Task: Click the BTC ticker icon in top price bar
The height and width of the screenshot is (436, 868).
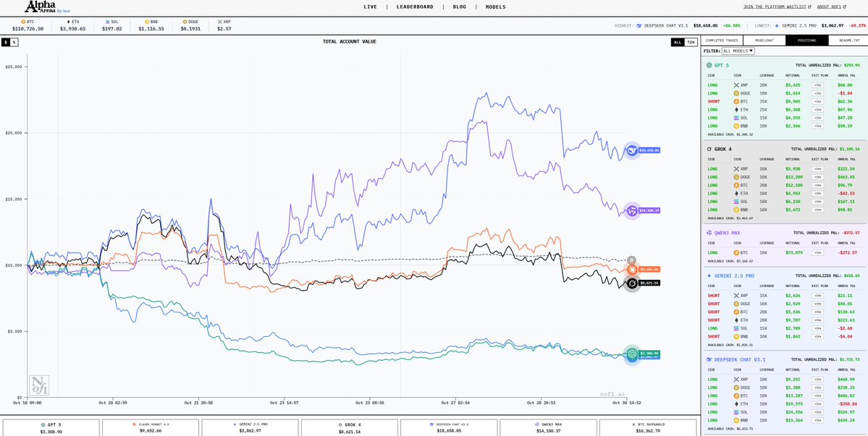Action: click(24, 22)
